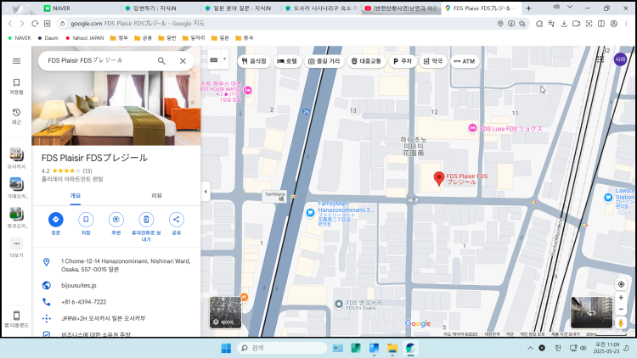The height and width of the screenshot is (358, 637).
Task: Click the Directions route button
Action: point(56,220)
